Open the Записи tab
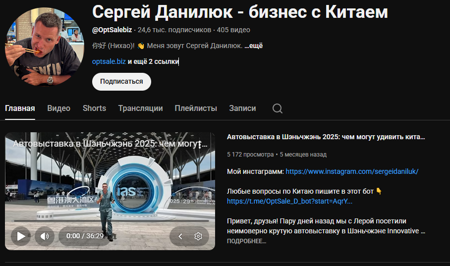The height and width of the screenshot is (266, 450). pos(242,108)
